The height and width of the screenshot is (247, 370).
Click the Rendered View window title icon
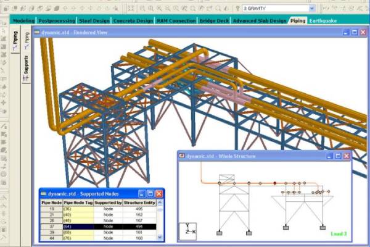click(36, 32)
